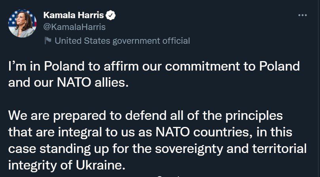Viewport: 320px width, 177px height.
Task: Open the Kamala Harris display name link
Action: coord(74,15)
